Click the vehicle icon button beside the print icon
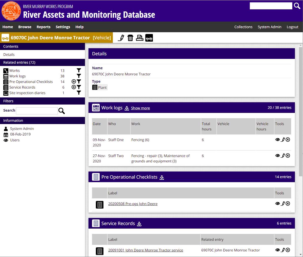This screenshot has height=257, width=303. coord(149,38)
